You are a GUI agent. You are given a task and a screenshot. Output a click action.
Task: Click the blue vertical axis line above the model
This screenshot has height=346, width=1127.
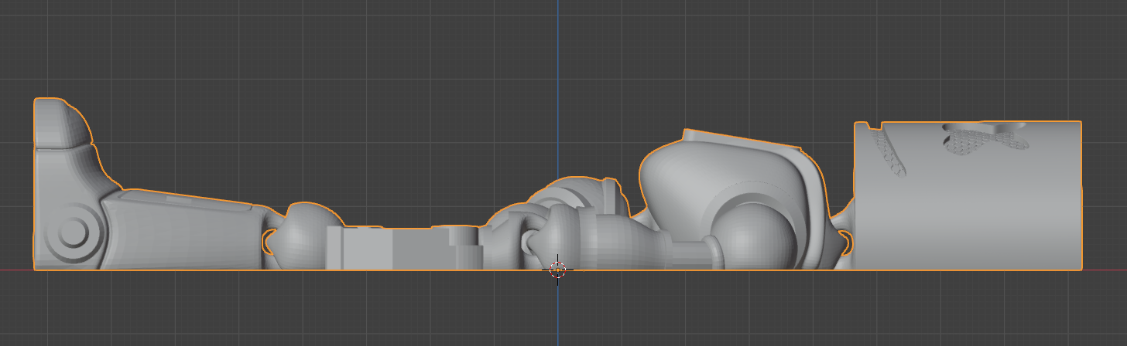pyautogui.click(x=557, y=77)
